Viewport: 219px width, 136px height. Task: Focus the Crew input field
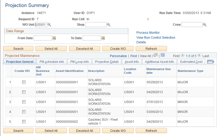click(x=192, y=25)
